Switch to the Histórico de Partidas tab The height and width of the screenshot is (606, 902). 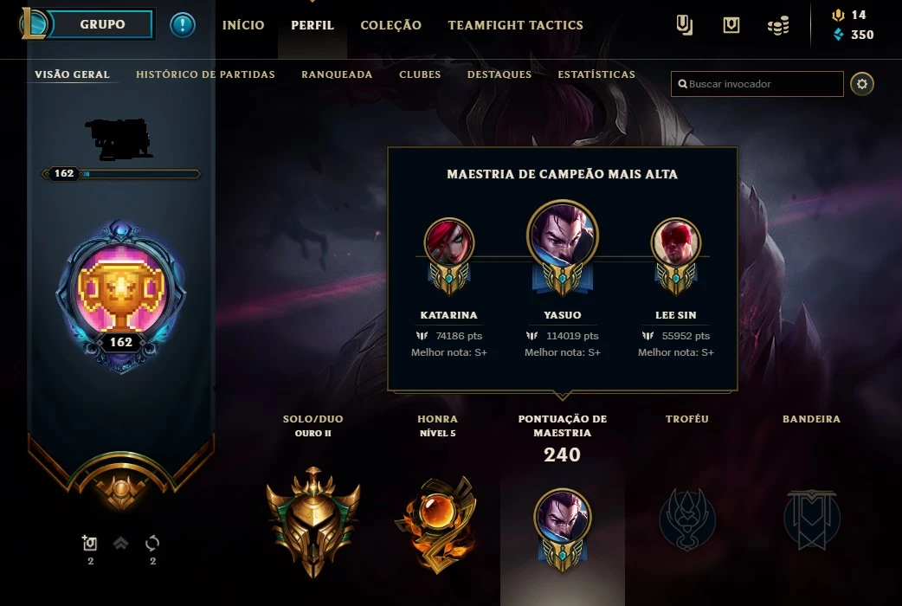point(205,74)
